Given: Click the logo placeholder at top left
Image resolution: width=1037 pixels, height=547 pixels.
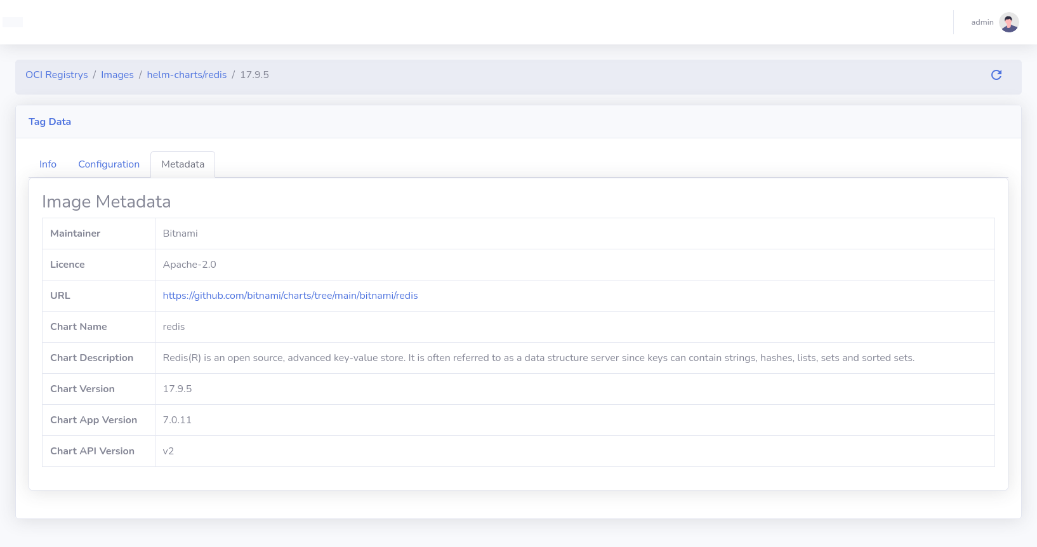Looking at the screenshot, I should coord(13,22).
